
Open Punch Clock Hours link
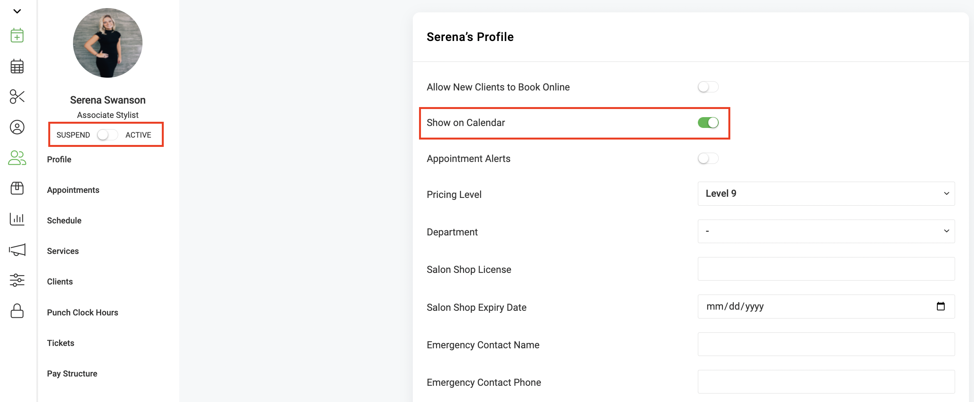[x=83, y=312]
